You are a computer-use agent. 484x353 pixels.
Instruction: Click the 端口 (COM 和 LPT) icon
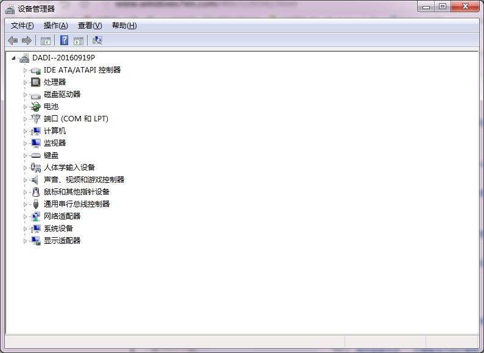36,119
